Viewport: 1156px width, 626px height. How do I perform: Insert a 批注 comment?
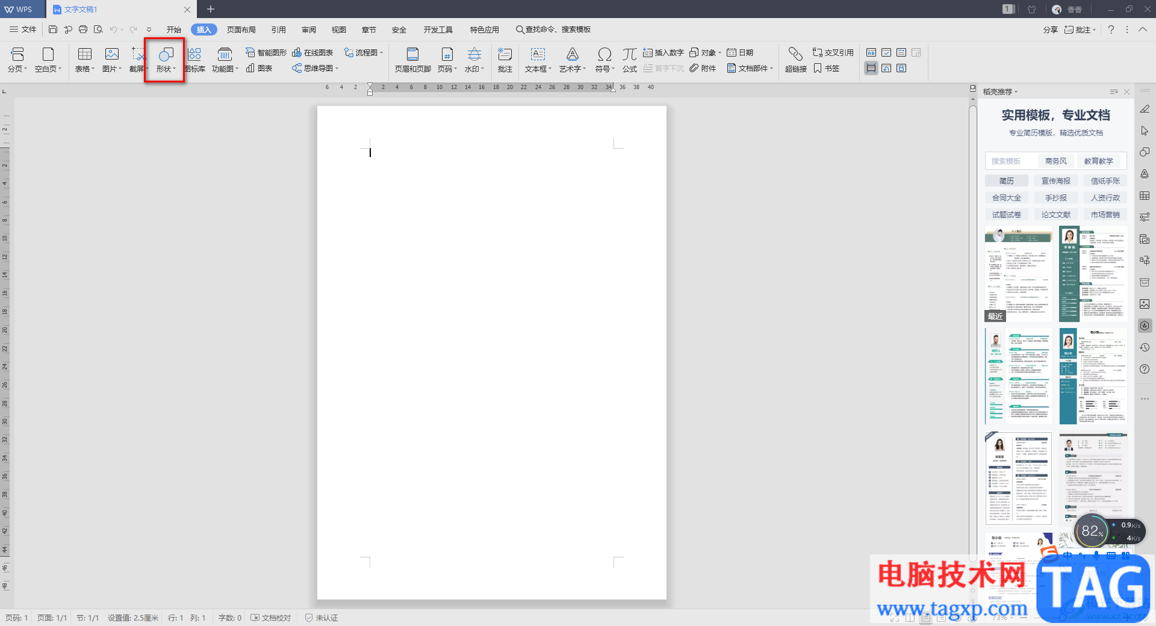505,60
